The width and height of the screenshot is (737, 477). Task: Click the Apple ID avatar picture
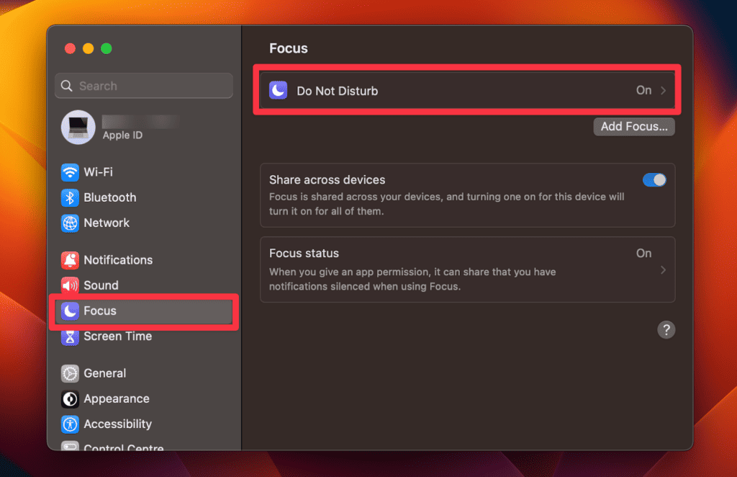(x=78, y=127)
